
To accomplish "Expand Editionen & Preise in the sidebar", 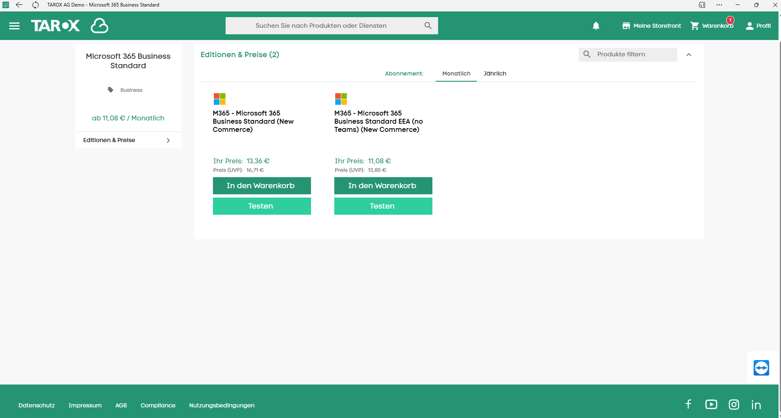I will (x=128, y=140).
